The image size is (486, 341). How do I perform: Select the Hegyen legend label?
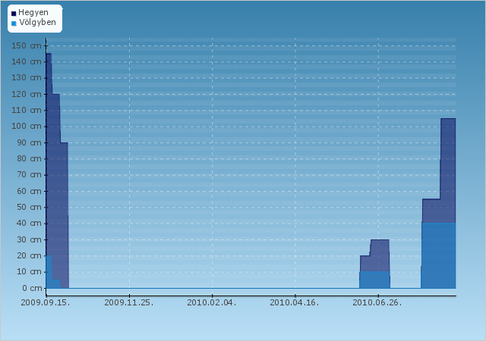click(x=33, y=13)
